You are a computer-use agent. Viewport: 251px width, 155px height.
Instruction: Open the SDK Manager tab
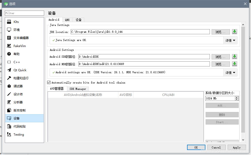pyautogui.click(x=78, y=89)
